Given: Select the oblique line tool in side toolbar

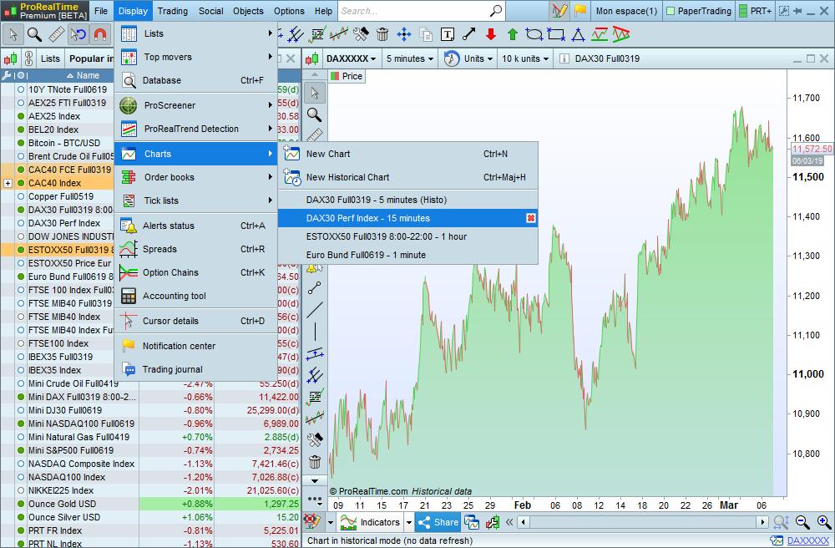Looking at the screenshot, I should pyautogui.click(x=315, y=309).
